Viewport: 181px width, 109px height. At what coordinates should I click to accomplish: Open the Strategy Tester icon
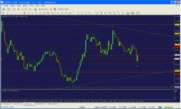tap(30, 9)
